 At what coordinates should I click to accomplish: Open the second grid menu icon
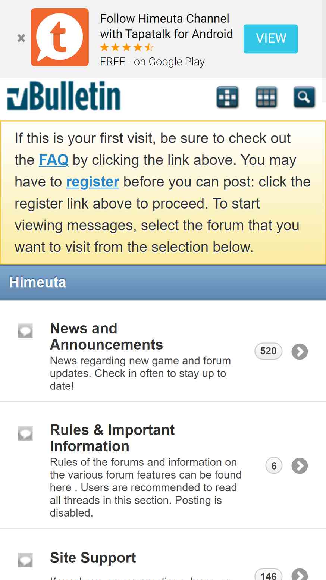tap(266, 97)
